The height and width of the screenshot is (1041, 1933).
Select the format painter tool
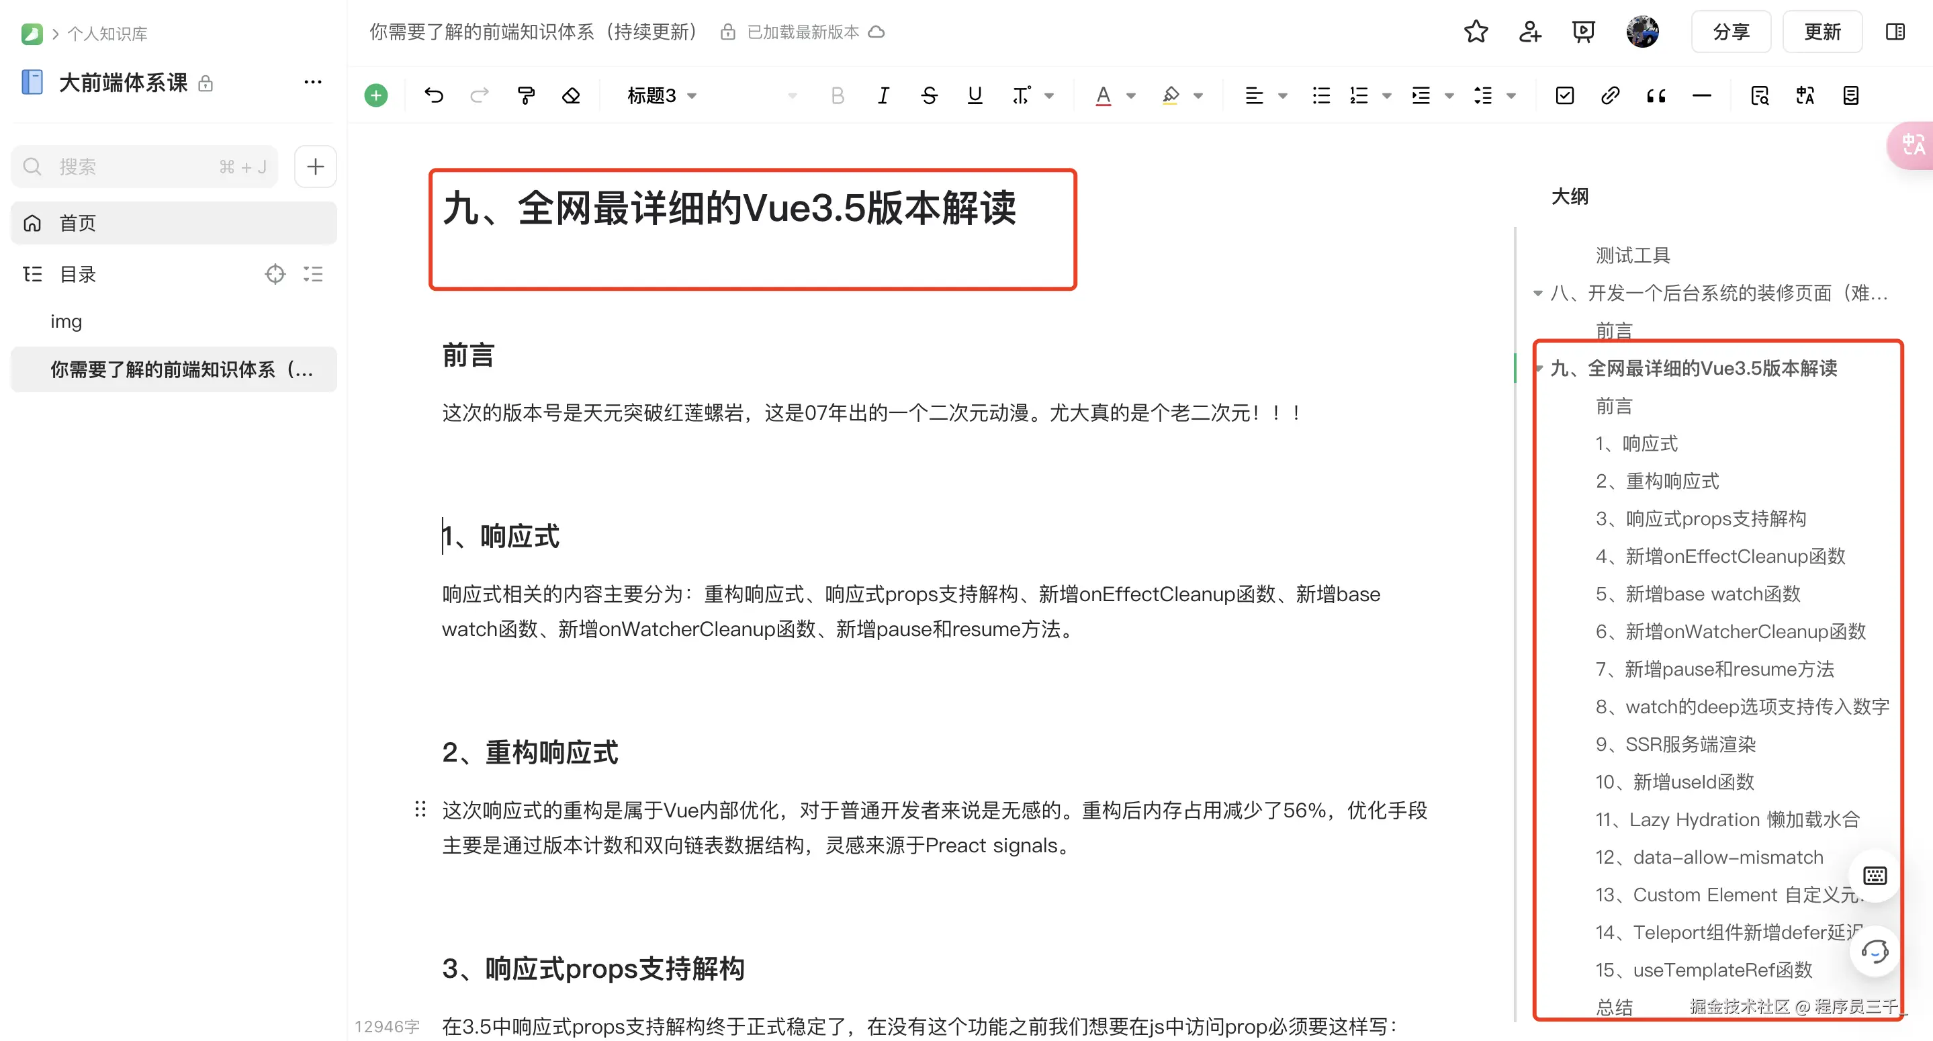526,95
